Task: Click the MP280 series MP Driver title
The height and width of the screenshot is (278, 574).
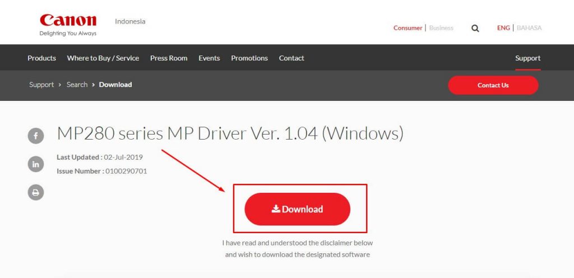Action: 230,133
